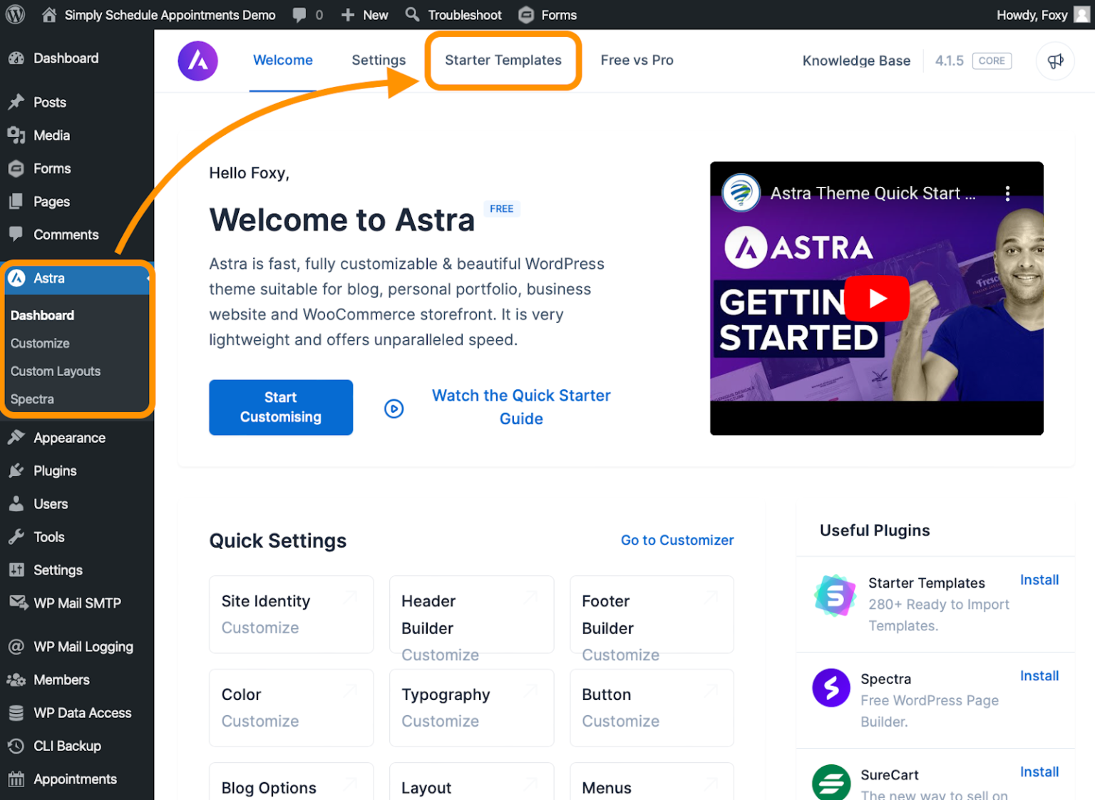
Task: Click the SureCart plugin icon
Action: (x=831, y=783)
